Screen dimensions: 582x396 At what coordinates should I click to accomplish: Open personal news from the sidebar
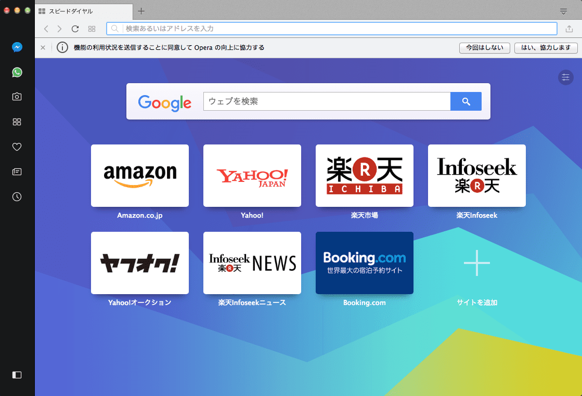(17, 171)
